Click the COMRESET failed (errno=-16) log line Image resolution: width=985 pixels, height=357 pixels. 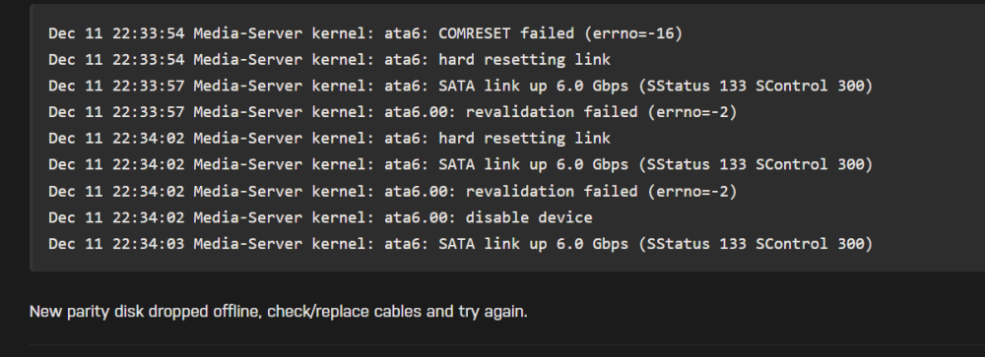[x=365, y=33]
